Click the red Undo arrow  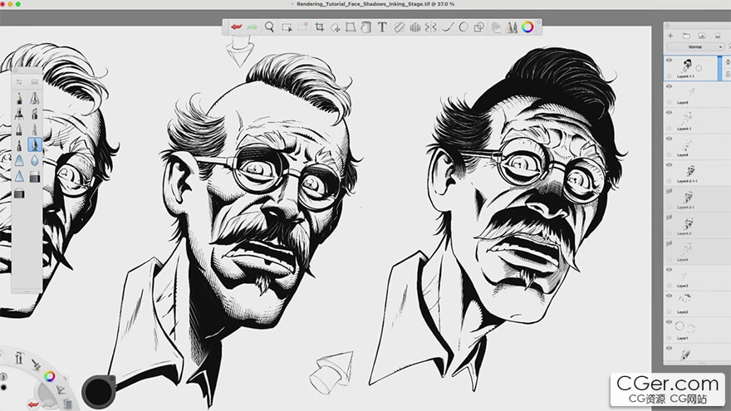pos(237,27)
